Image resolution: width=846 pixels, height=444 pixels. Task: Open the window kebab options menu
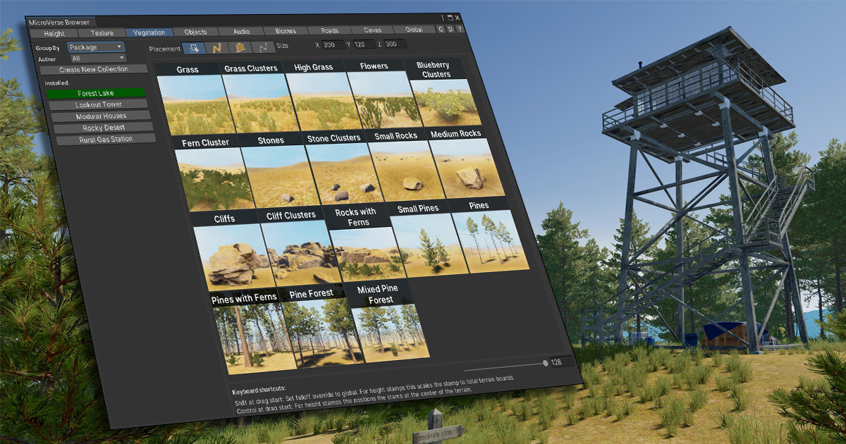[443, 18]
